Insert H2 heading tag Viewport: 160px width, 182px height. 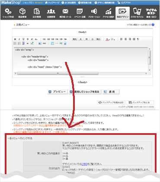click(x=48, y=39)
